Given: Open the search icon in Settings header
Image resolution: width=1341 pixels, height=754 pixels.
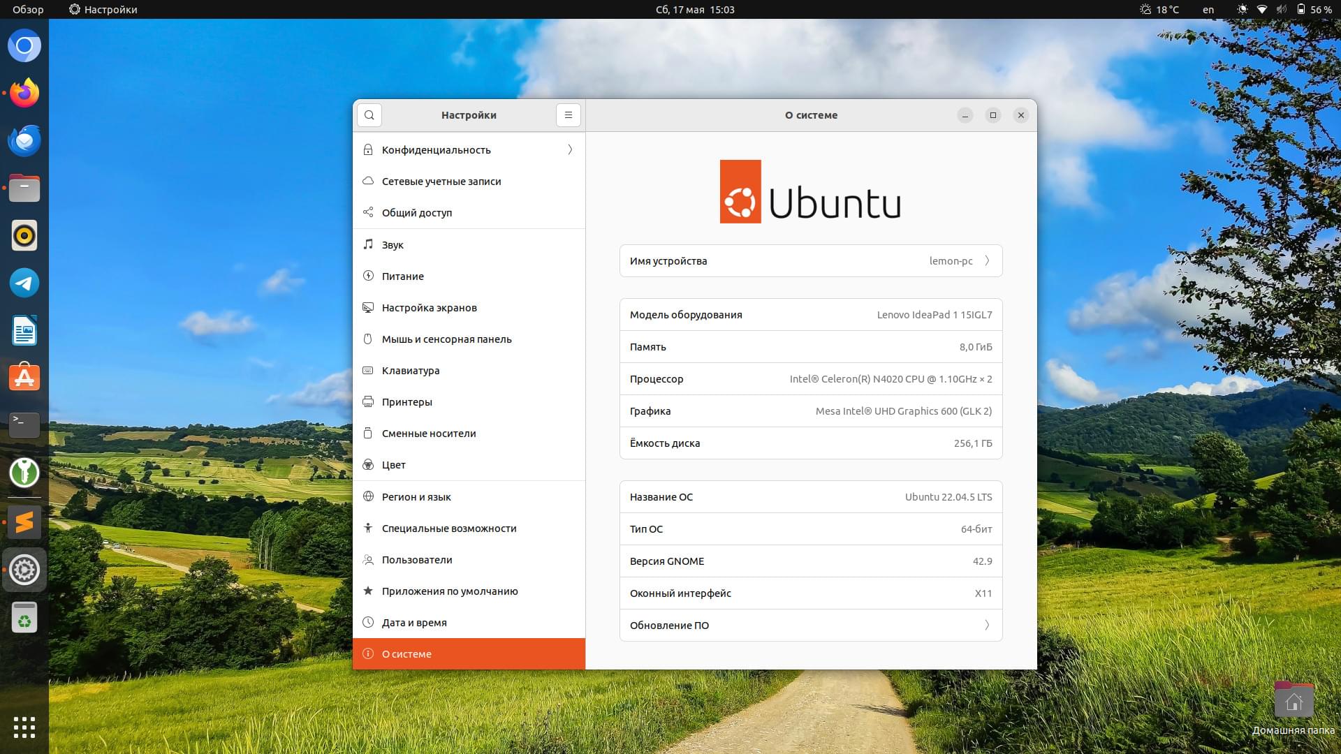Looking at the screenshot, I should [369, 115].
